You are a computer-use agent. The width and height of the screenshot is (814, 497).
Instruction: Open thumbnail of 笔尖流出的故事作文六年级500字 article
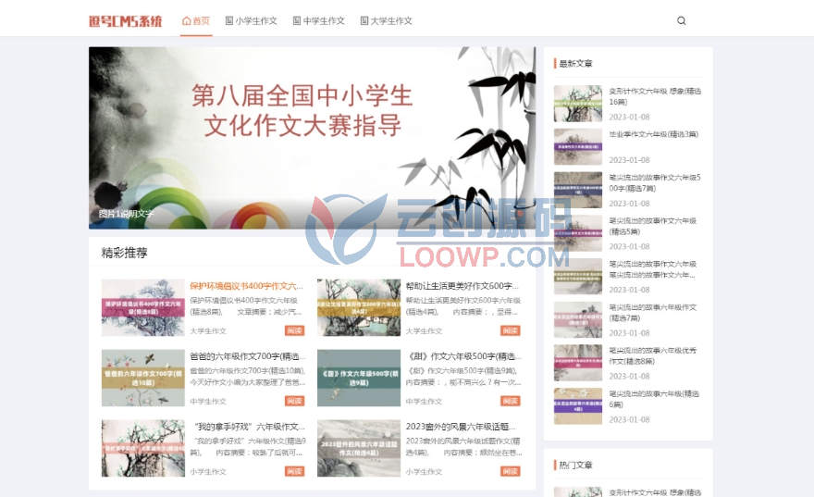pos(578,190)
